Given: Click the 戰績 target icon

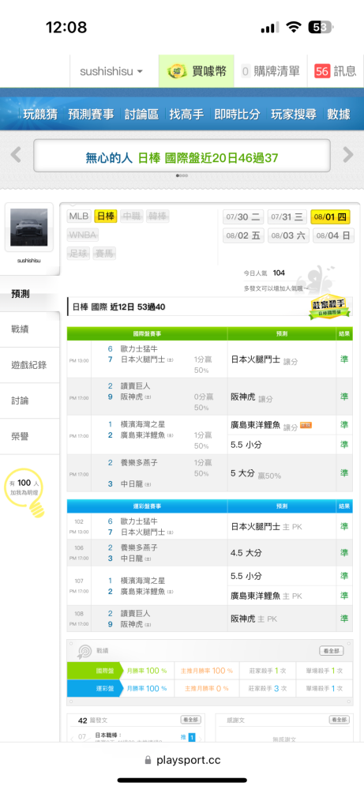Looking at the screenshot, I should tap(83, 651).
